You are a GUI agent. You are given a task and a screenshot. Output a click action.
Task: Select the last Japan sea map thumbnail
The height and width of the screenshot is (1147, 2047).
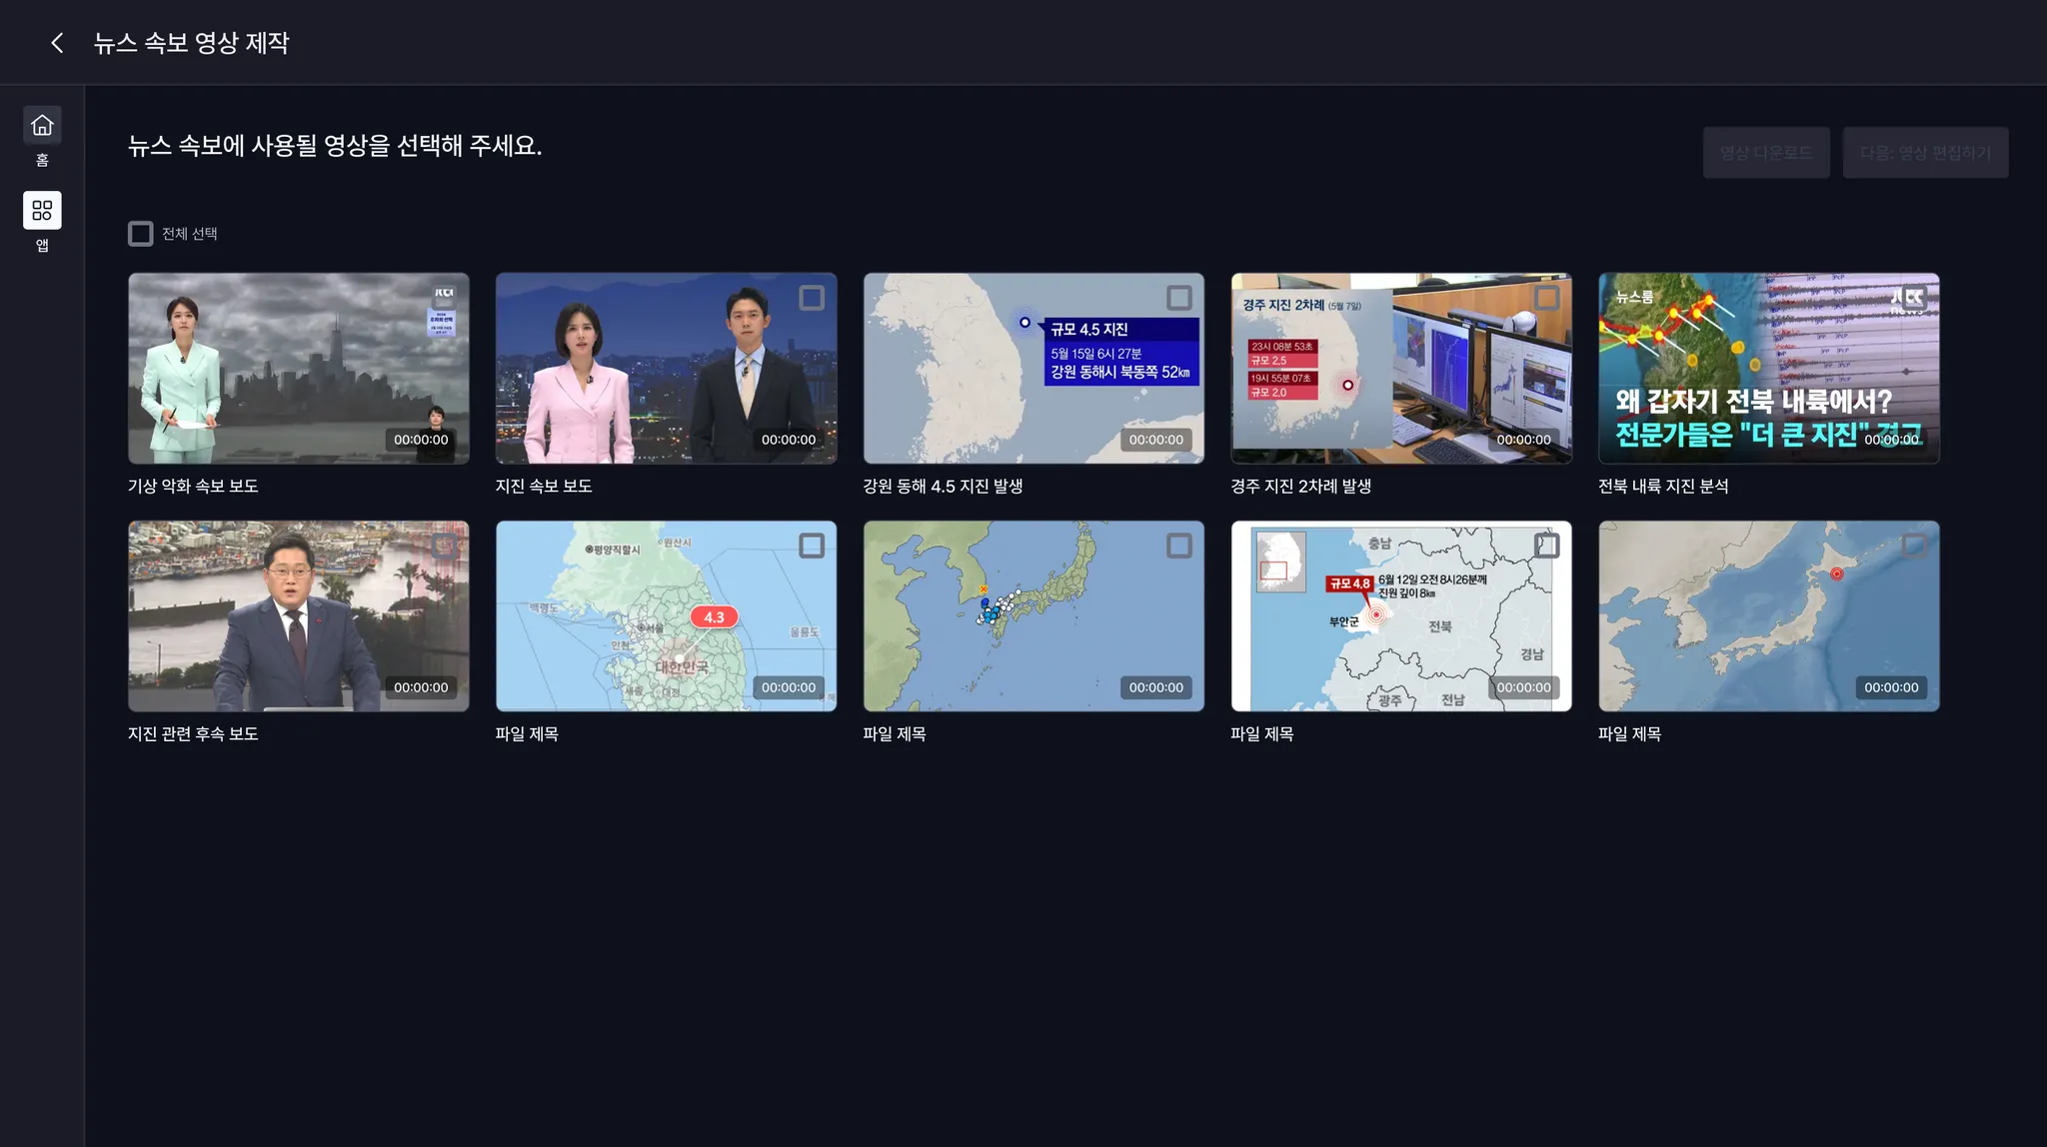[x=1768, y=615]
